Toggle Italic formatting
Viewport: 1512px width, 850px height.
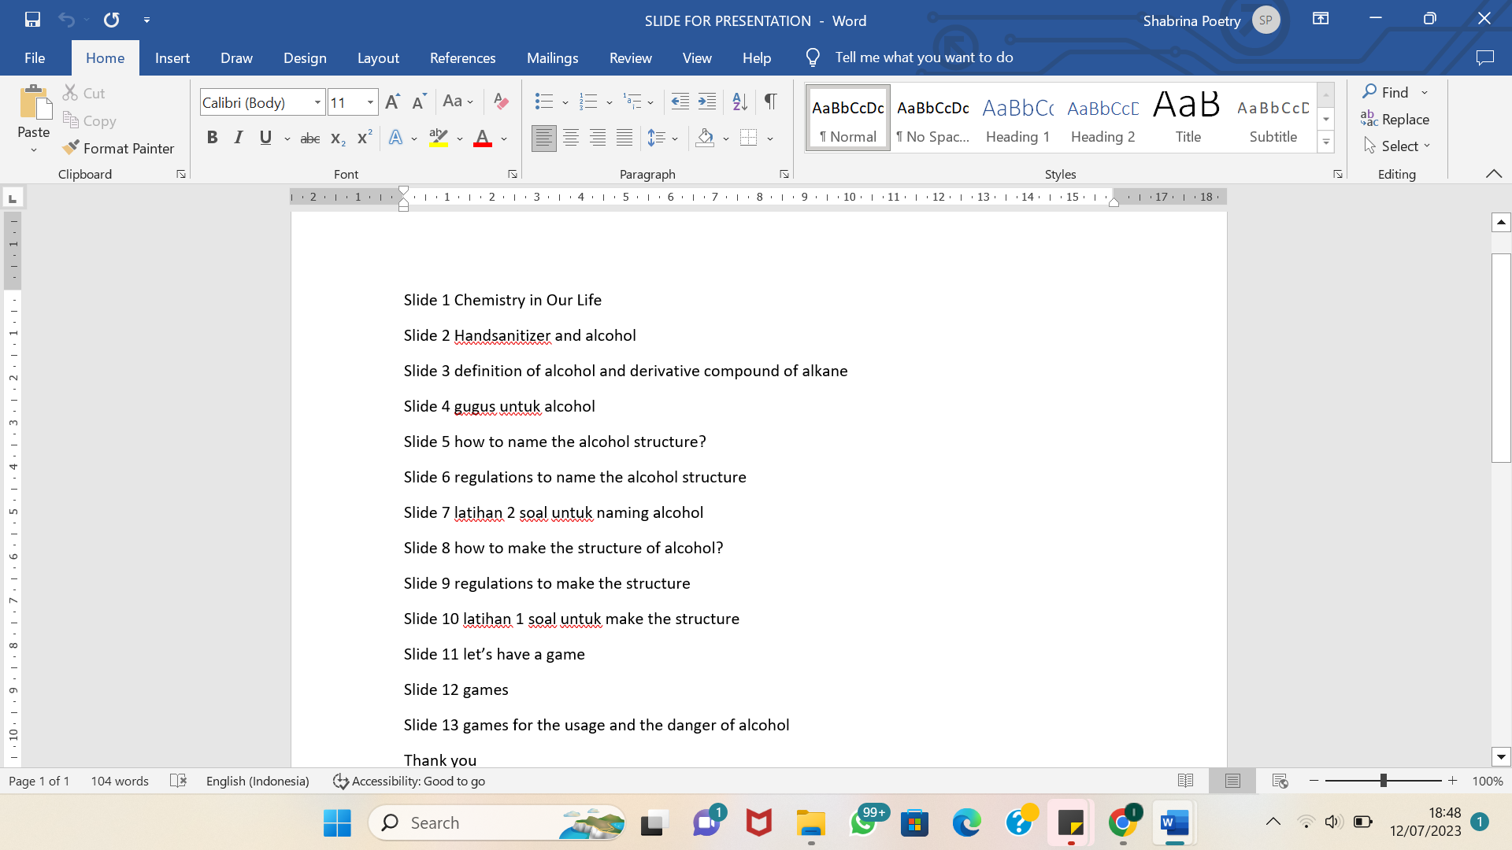(239, 138)
